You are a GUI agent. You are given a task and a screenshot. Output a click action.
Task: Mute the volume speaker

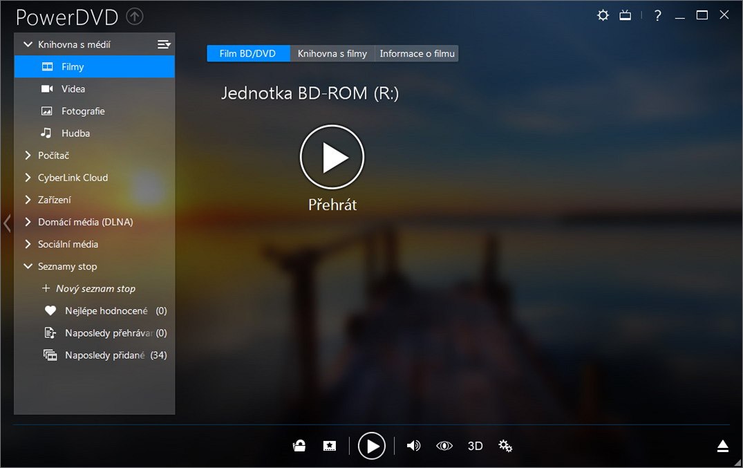coord(413,446)
